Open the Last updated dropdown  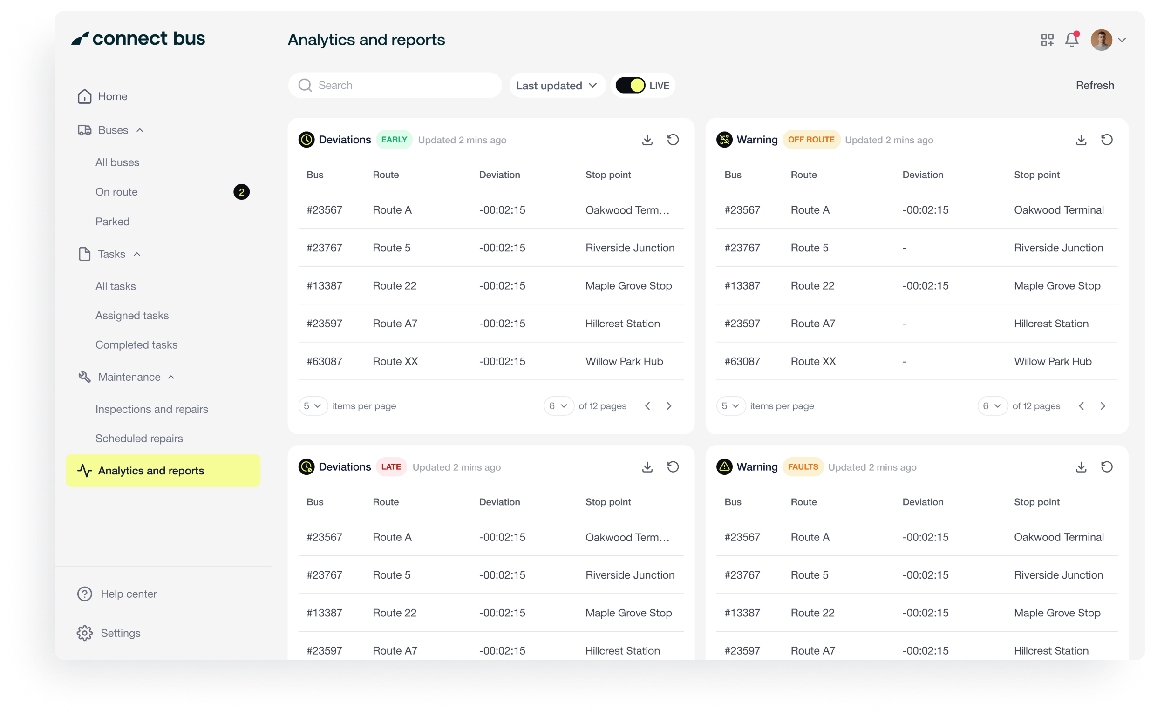tap(557, 85)
